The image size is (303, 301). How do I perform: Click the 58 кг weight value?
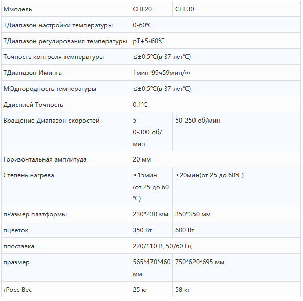click(182, 290)
